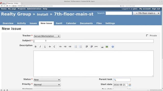Insert ordered numbered list
The image size is (163, 91).
pos(80,47)
